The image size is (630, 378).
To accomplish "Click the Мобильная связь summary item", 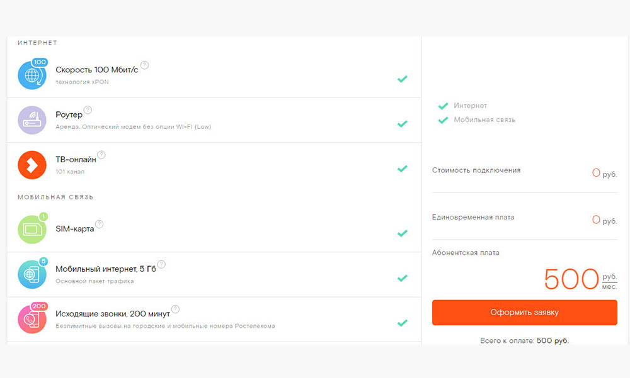I will point(484,120).
